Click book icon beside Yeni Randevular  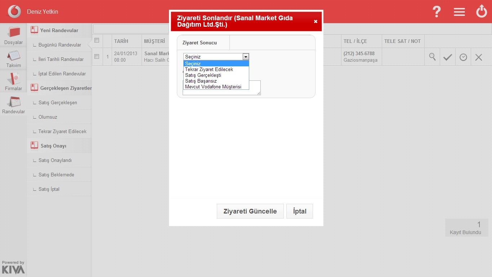34,30
